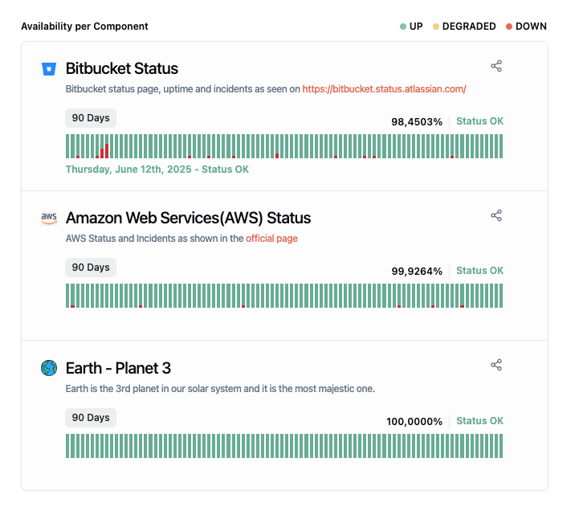Click the Bitbucket bucket logo icon
This screenshot has height=511, width=579.
click(x=49, y=69)
